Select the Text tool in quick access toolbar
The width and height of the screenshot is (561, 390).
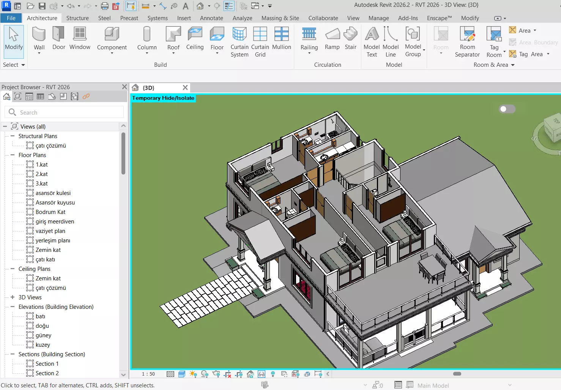tap(185, 6)
